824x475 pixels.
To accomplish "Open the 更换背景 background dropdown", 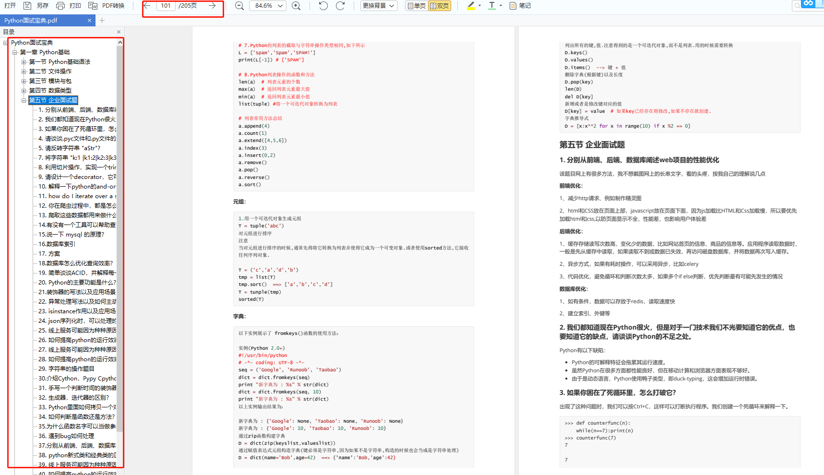I will pyautogui.click(x=379, y=5).
